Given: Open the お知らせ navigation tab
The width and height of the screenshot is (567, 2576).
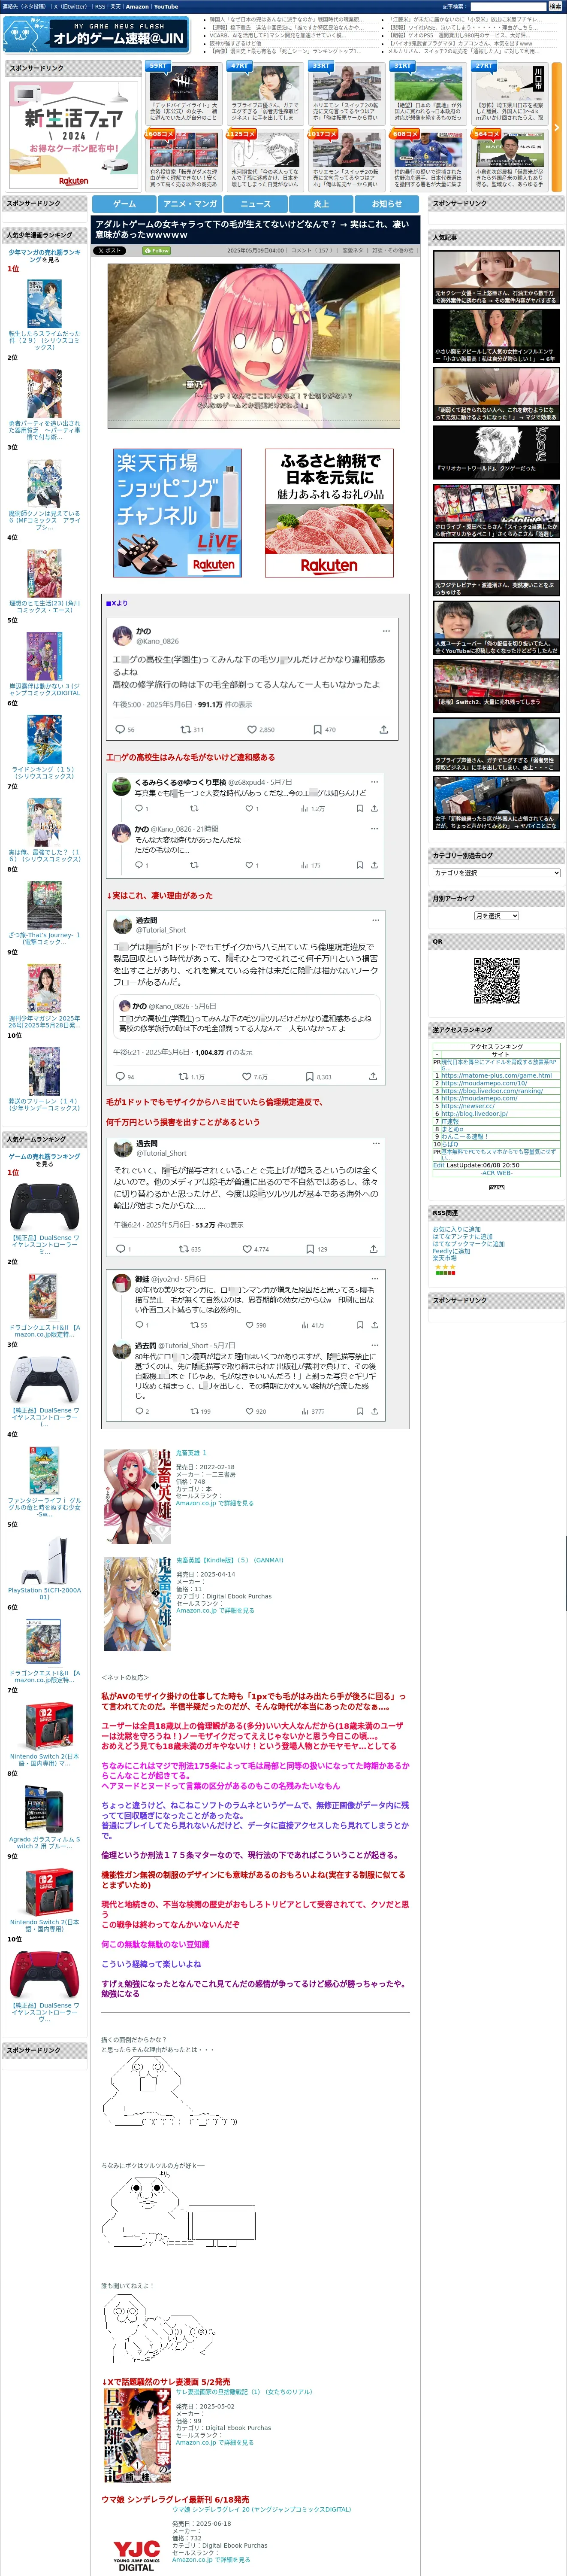Looking at the screenshot, I should tap(387, 203).
